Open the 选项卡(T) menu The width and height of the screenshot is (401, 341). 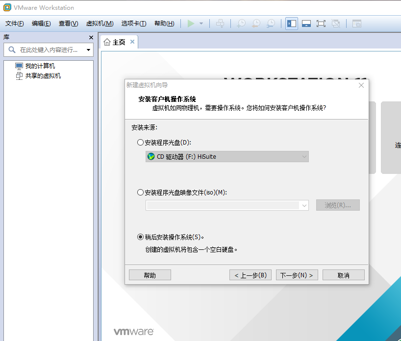(134, 24)
